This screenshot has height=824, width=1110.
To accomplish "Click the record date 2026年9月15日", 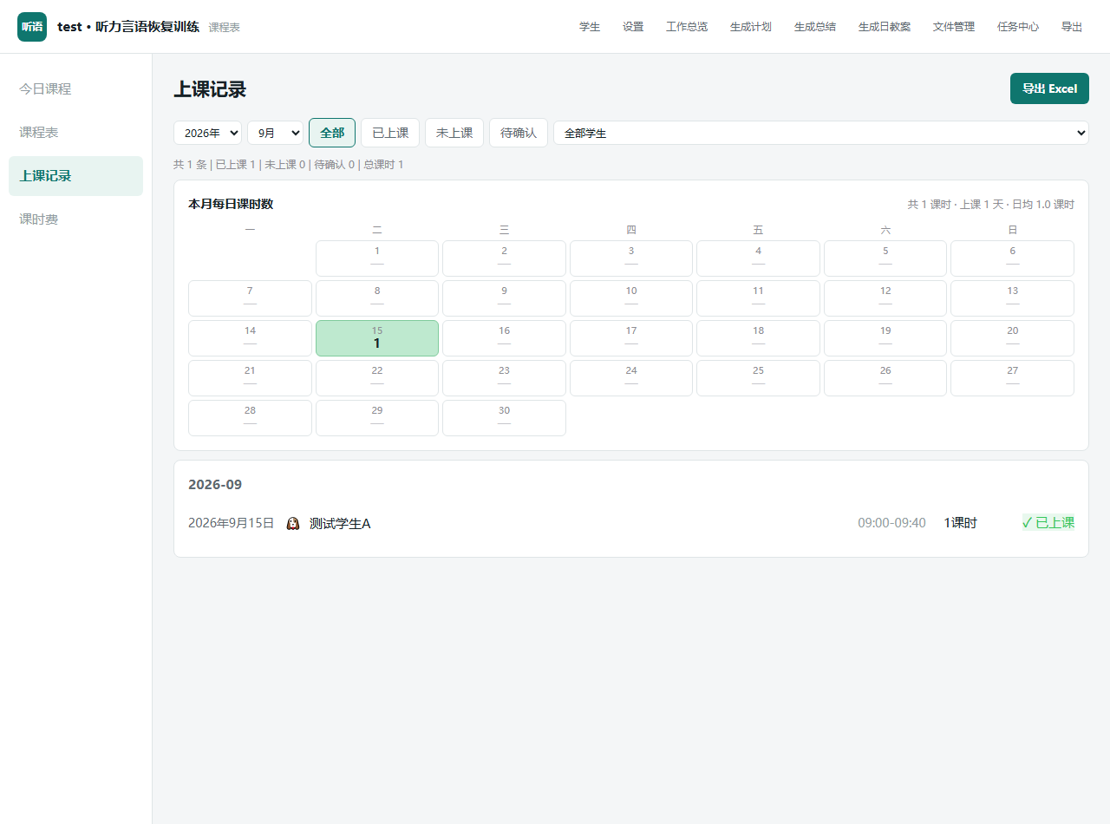I will pyautogui.click(x=231, y=523).
